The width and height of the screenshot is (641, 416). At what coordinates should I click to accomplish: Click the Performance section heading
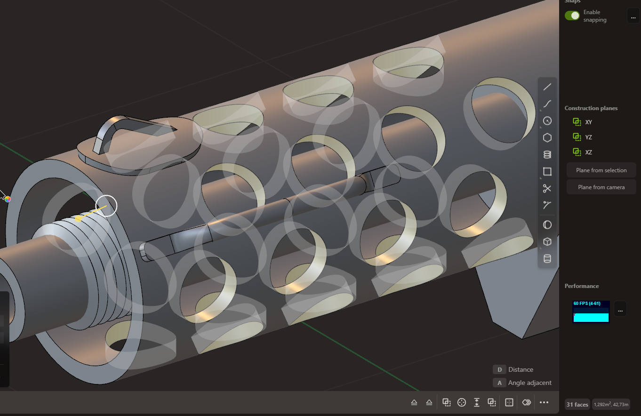click(x=582, y=286)
